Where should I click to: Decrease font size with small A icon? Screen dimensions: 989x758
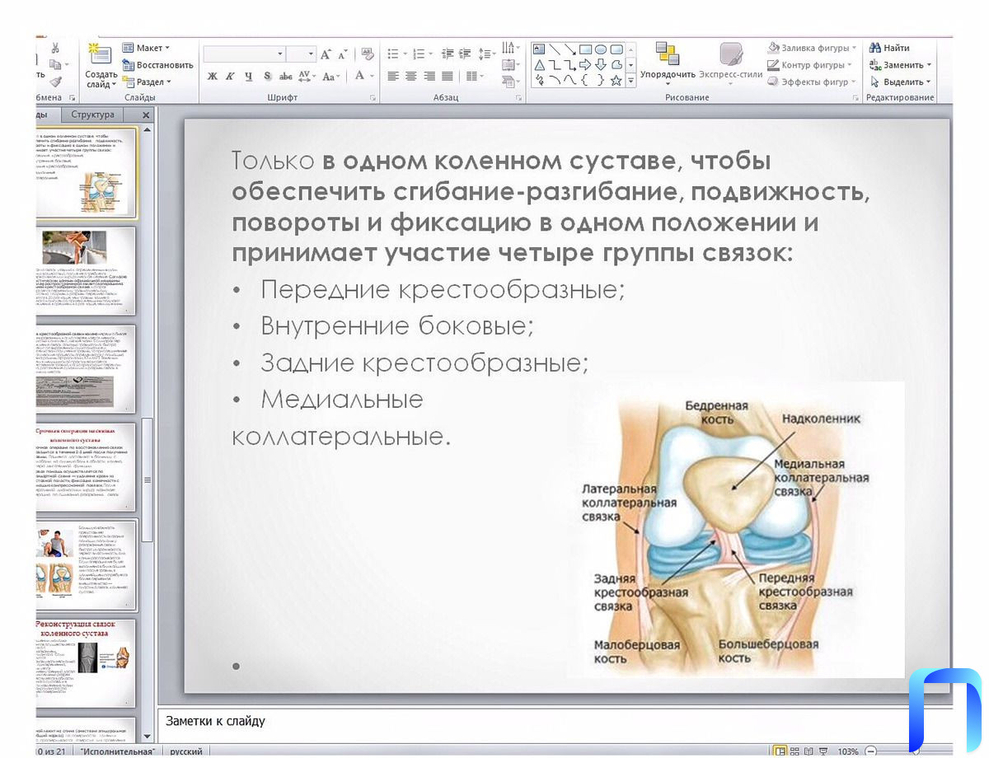click(x=342, y=54)
